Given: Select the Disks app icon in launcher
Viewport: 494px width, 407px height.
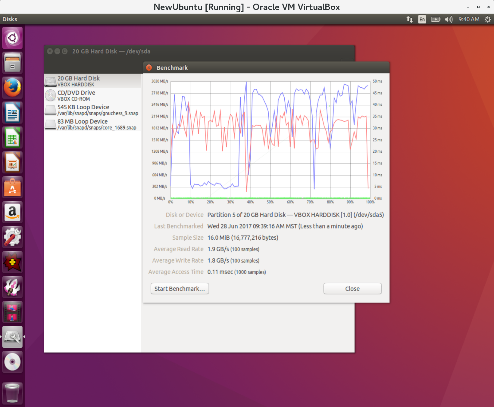Looking at the screenshot, I should pos(12,337).
